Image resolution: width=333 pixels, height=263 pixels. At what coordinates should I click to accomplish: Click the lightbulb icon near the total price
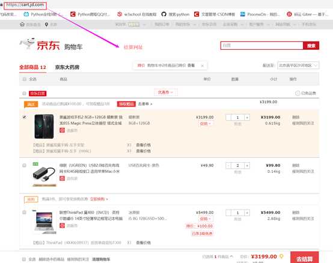pyautogui.click(x=281, y=256)
